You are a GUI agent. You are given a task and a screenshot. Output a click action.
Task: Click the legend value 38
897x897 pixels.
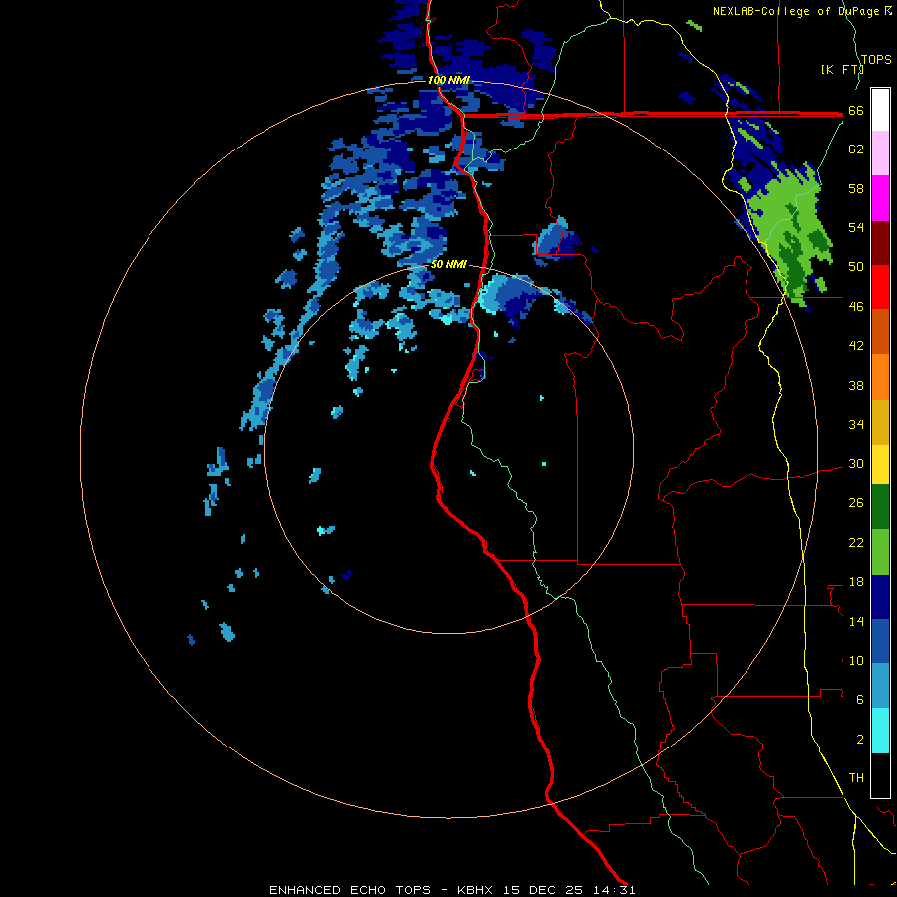click(856, 386)
